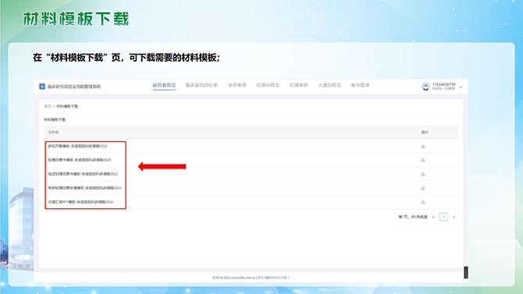Switch to the 人遗办首页 tab

pos(329,85)
